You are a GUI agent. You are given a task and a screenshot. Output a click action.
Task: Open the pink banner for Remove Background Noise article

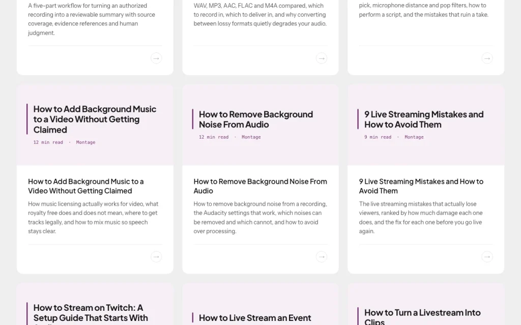260,125
